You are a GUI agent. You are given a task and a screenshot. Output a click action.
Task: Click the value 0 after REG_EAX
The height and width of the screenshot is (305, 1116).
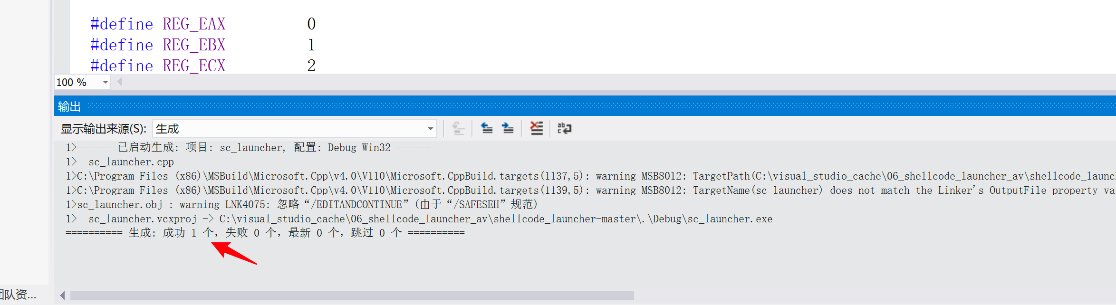(x=311, y=24)
